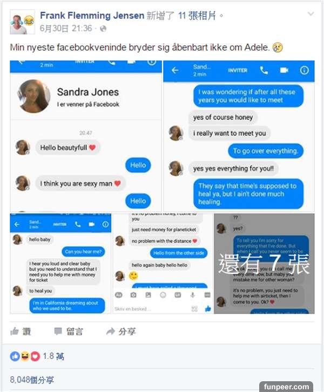The height and width of the screenshot is (392, 324).
Task: Click the 留言 comment button
Action: 69,332
